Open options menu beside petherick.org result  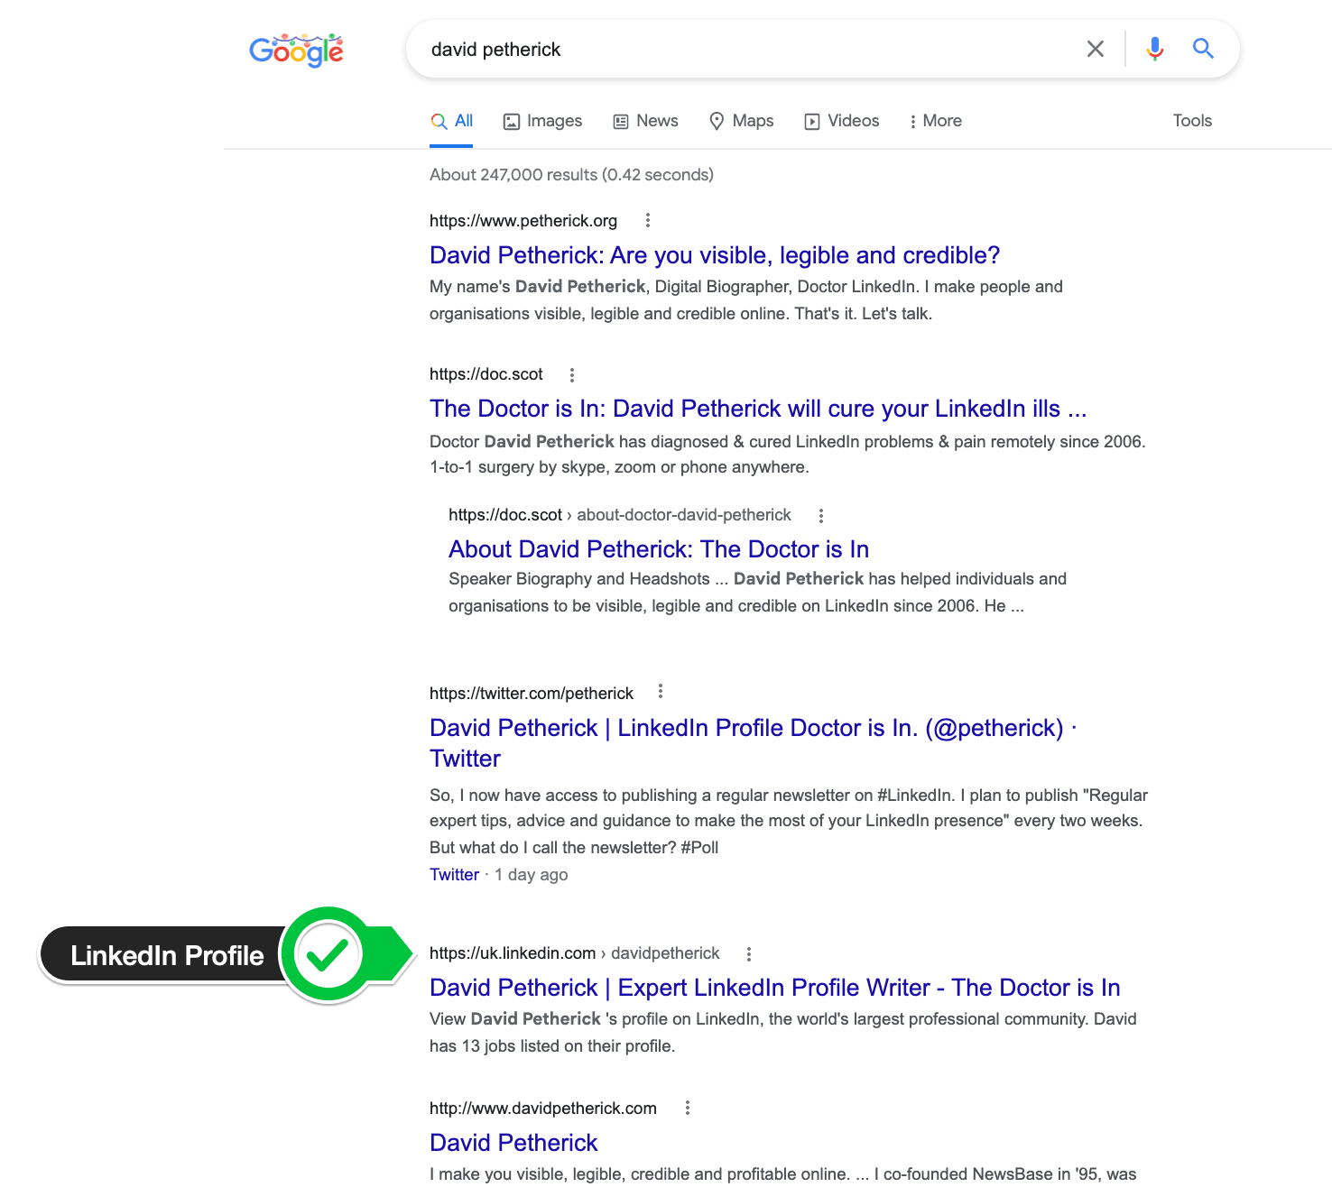[647, 220]
